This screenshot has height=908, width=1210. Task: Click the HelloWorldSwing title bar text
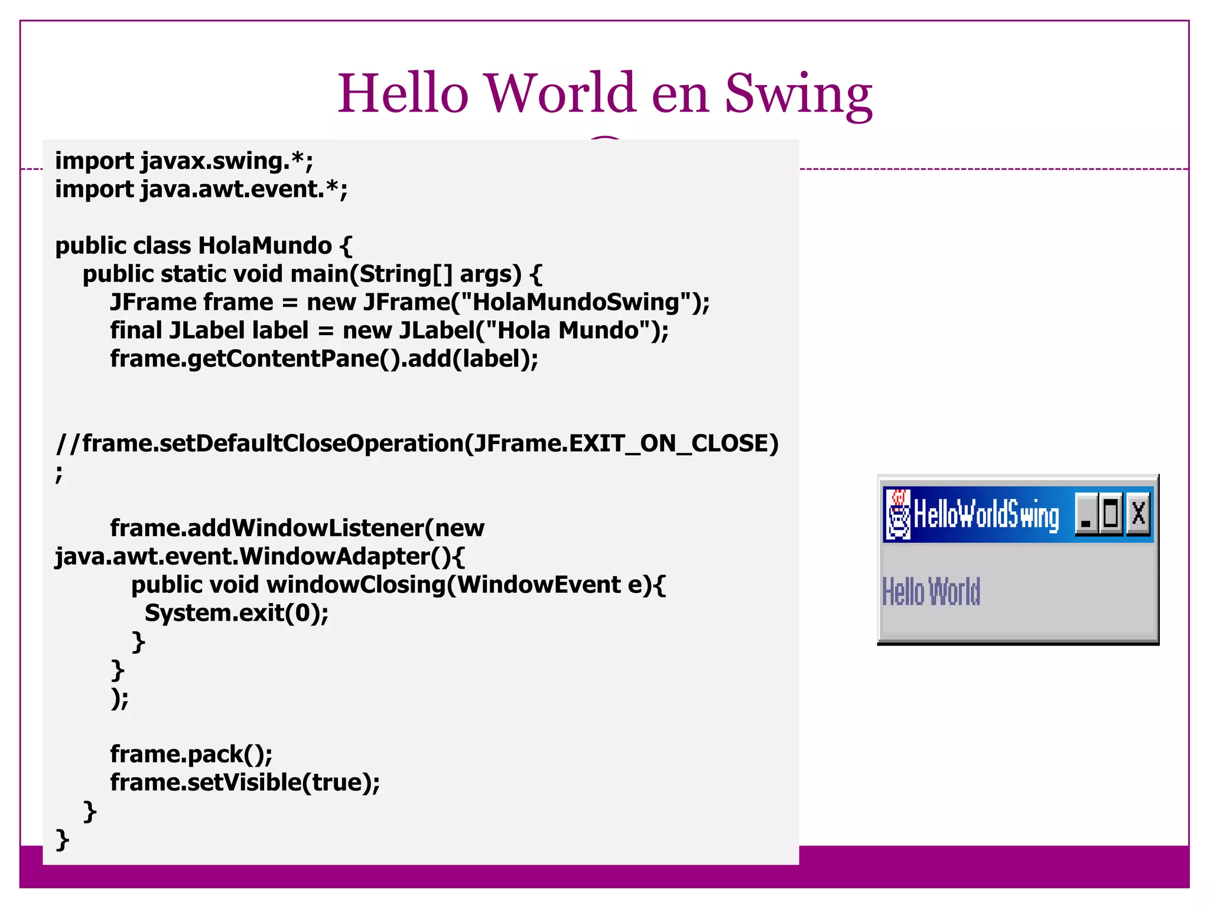pyautogui.click(x=986, y=515)
